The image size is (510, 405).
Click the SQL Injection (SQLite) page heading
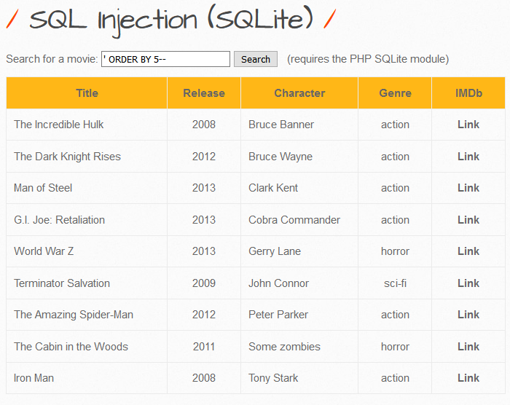pos(171,20)
